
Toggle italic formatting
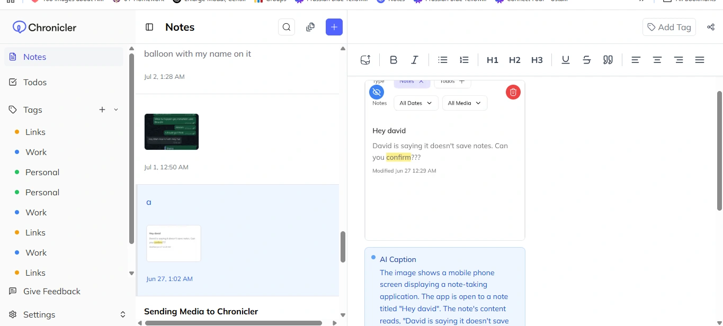(x=415, y=60)
